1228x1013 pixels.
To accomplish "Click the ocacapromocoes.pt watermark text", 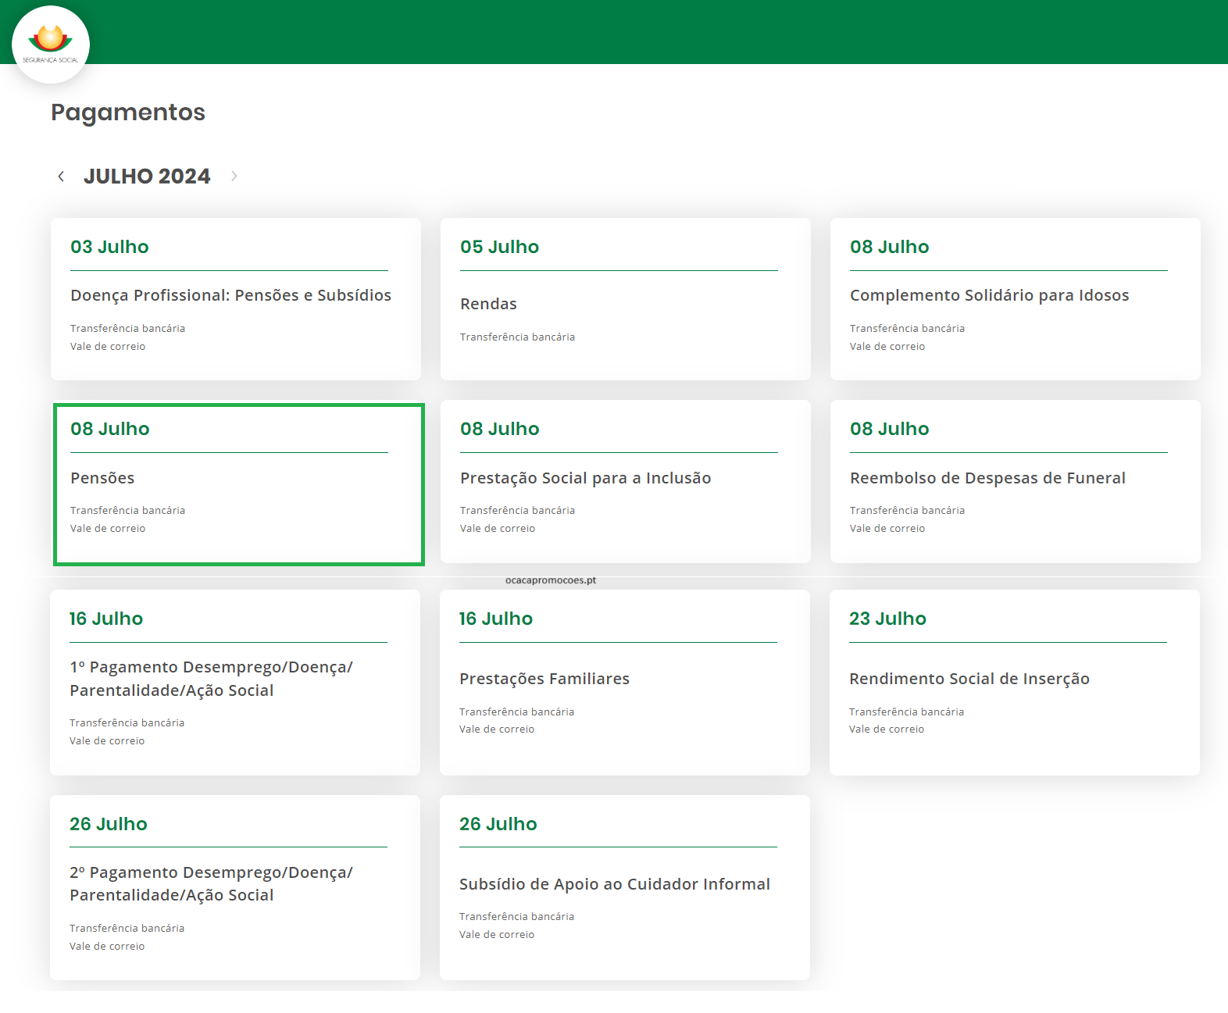I will point(551,580).
